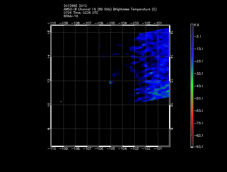Click the small white dot near -109, 10
Image resolution: width=227 pixels, height=172 pixels.
click(x=61, y=101)
